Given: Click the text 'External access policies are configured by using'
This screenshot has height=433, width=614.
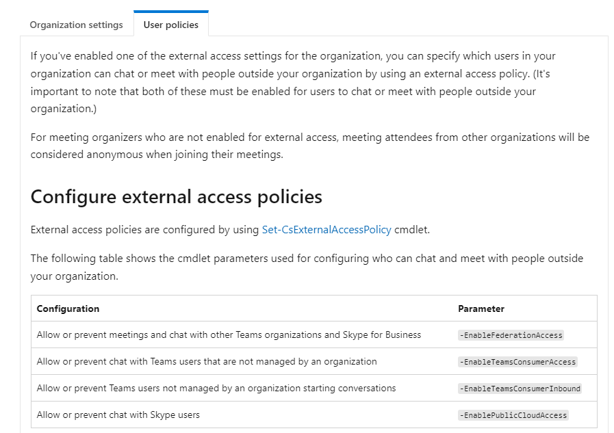Looking at the screenshot, I should (144, 230).
